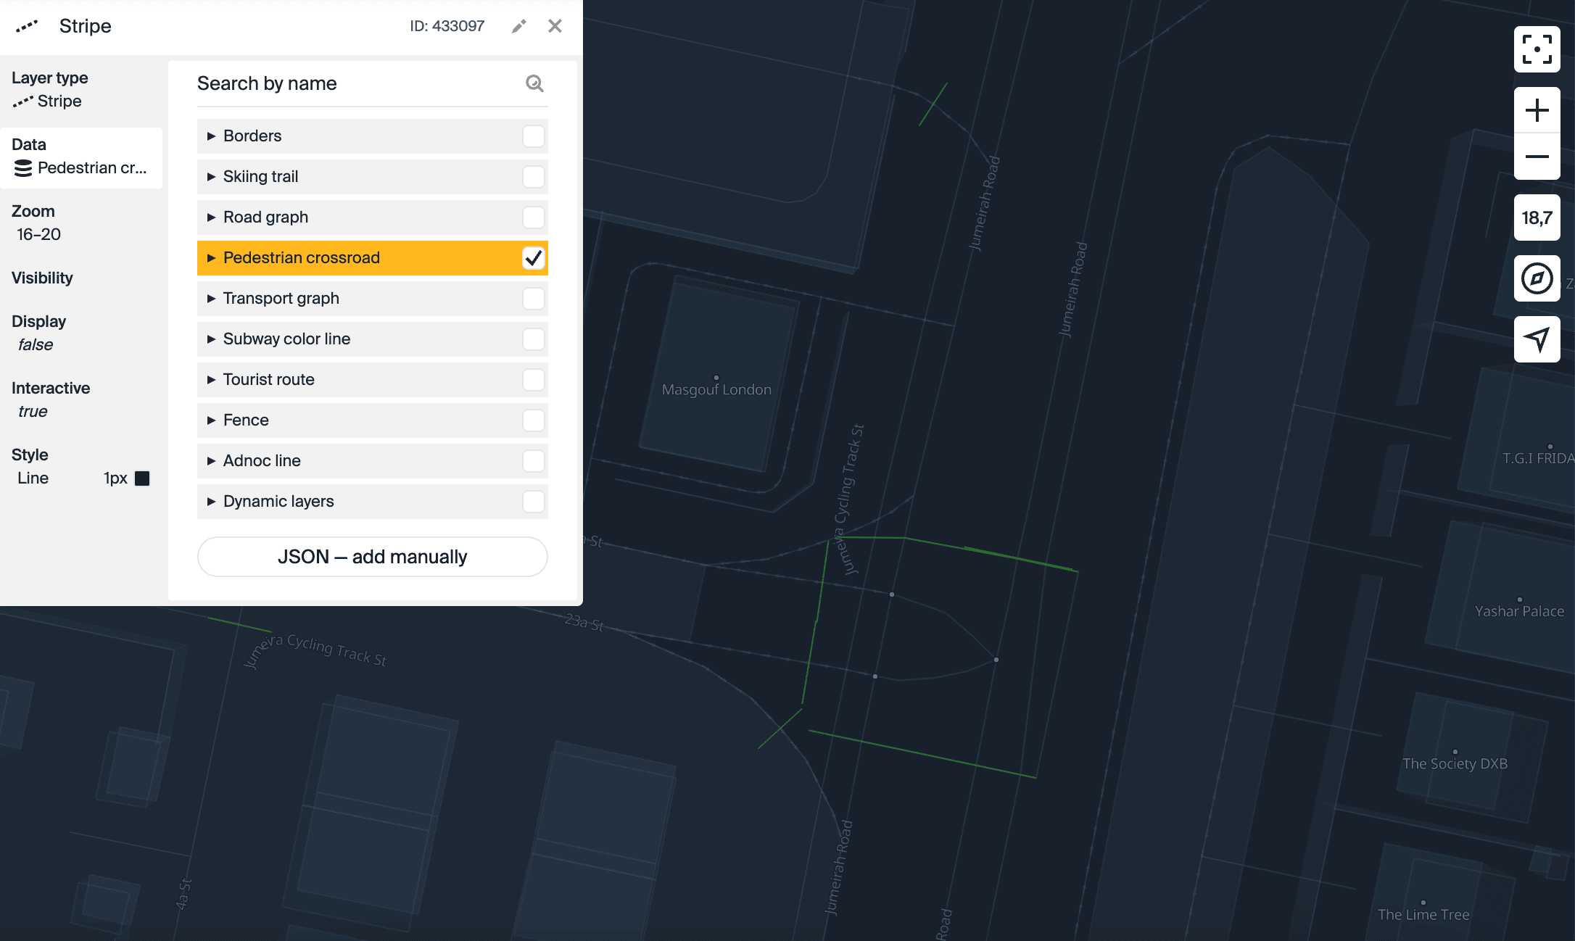Click the 18,7 zoom level button
1575x941 pixels.
tap(1537, 217)
